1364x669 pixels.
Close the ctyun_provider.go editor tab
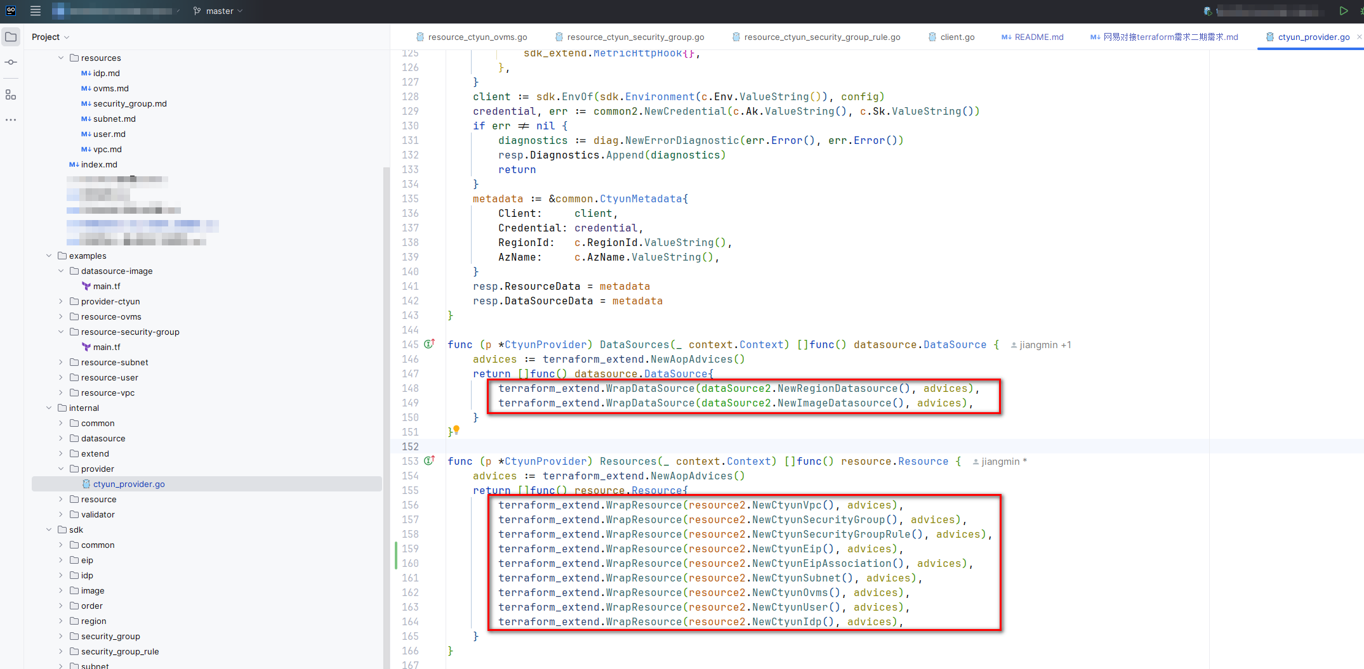[1359, 37]
